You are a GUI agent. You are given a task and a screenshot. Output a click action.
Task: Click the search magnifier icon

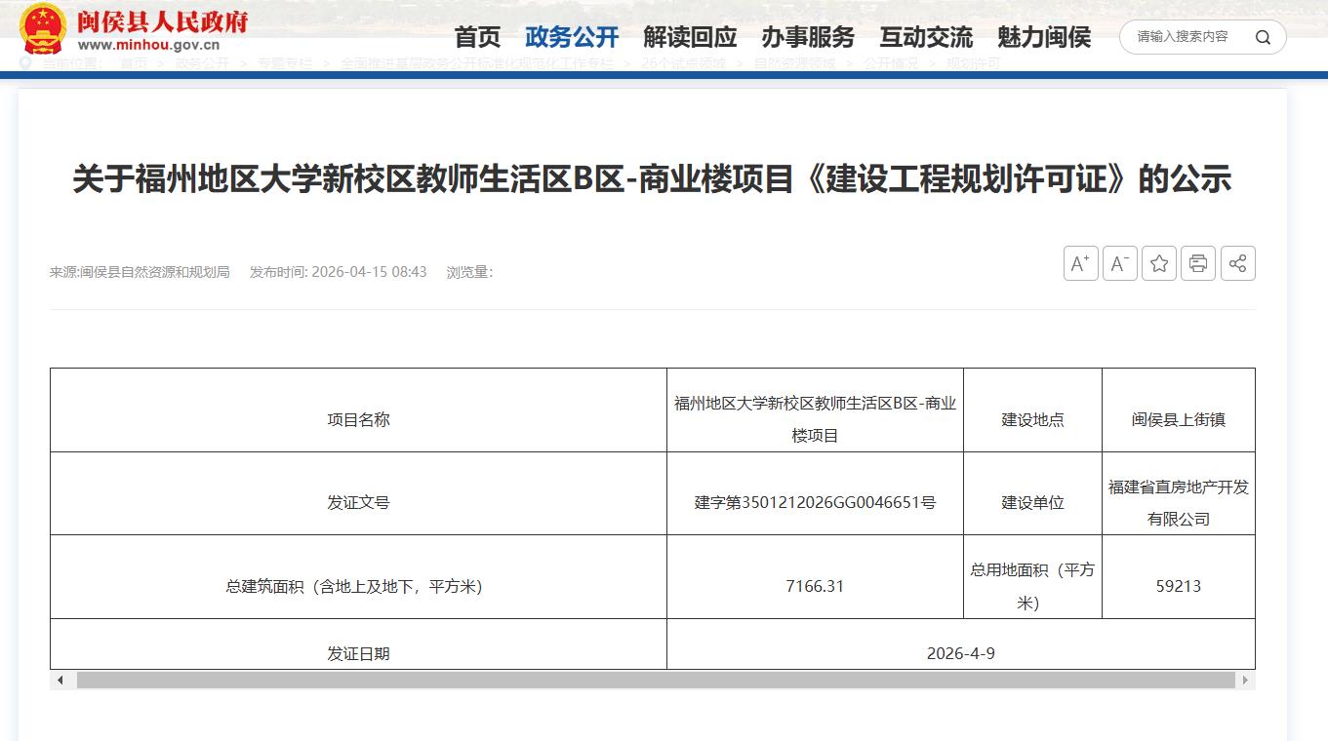1263,38
